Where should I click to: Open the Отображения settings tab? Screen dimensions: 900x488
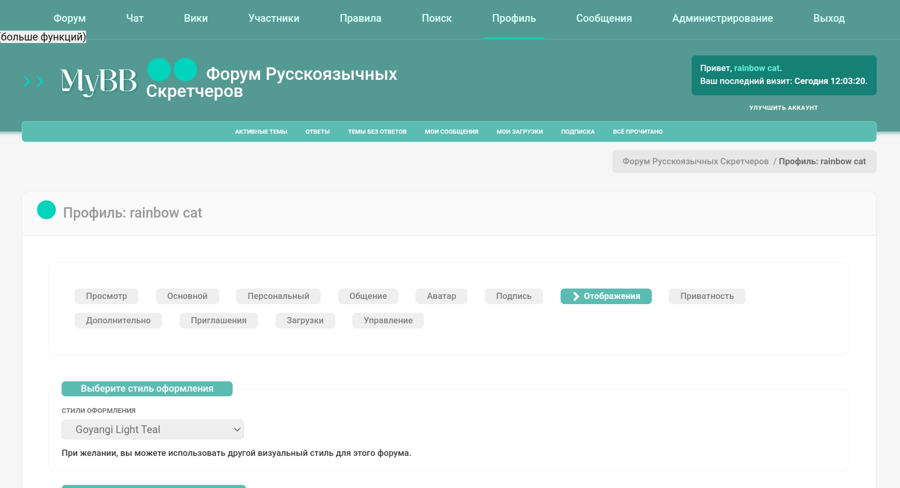(606, 296)
